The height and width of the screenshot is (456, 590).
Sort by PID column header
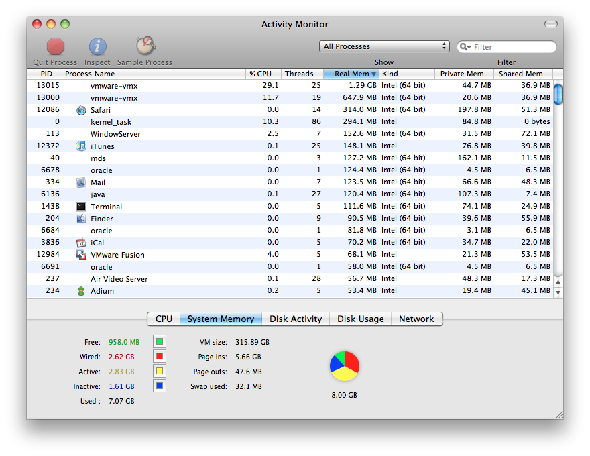(44, 74)
